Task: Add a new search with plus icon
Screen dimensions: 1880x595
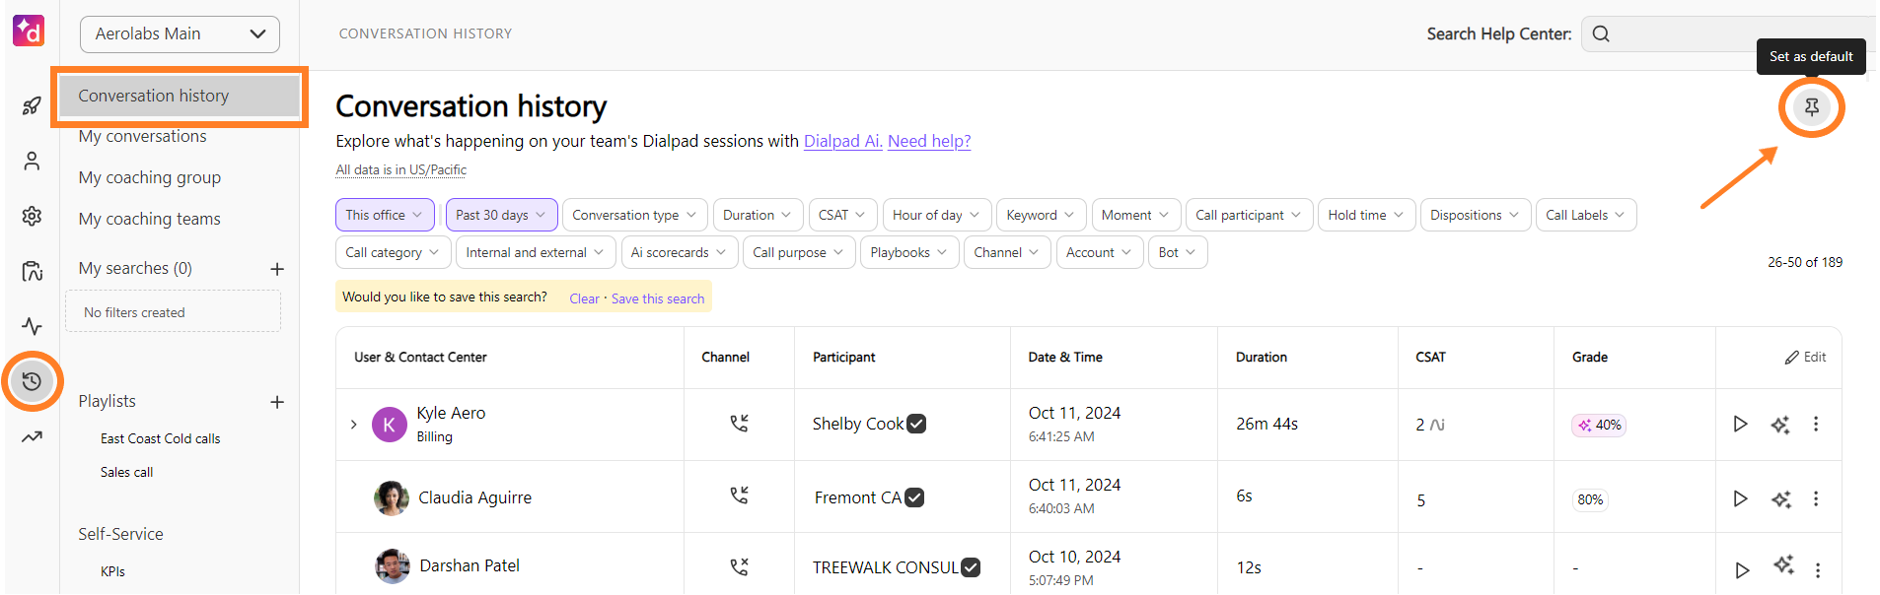Action: click(x=277, y=269)
